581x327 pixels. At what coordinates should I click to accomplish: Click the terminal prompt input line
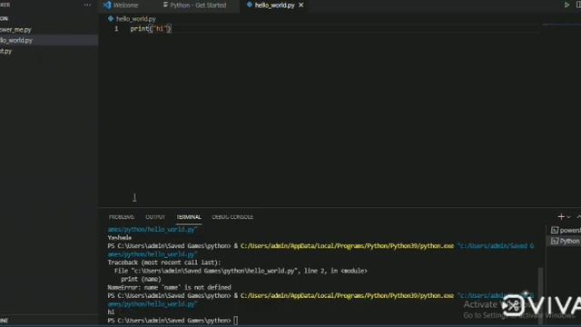(x=172, y=321)
